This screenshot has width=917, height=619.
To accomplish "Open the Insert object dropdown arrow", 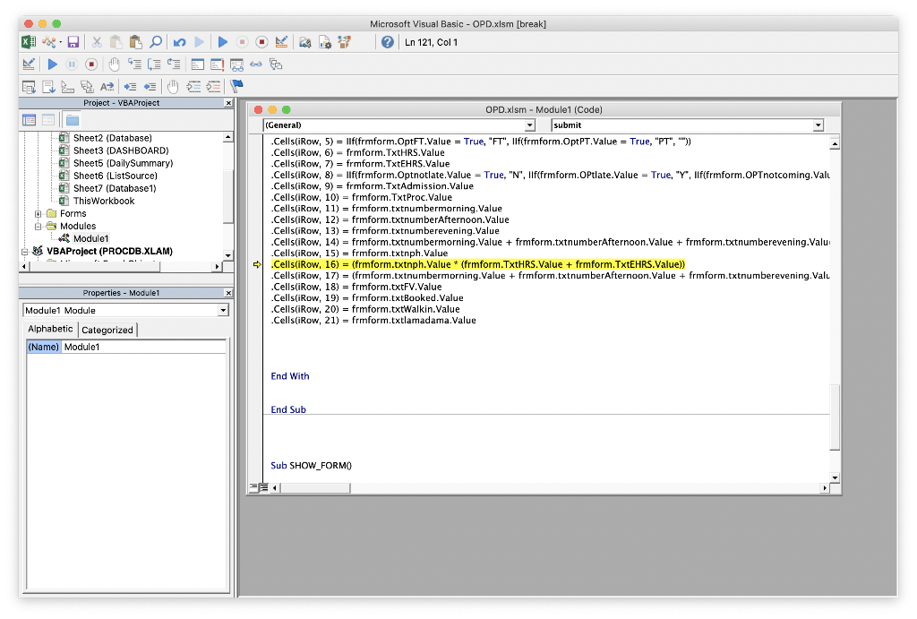I will (x=61, y=42).
